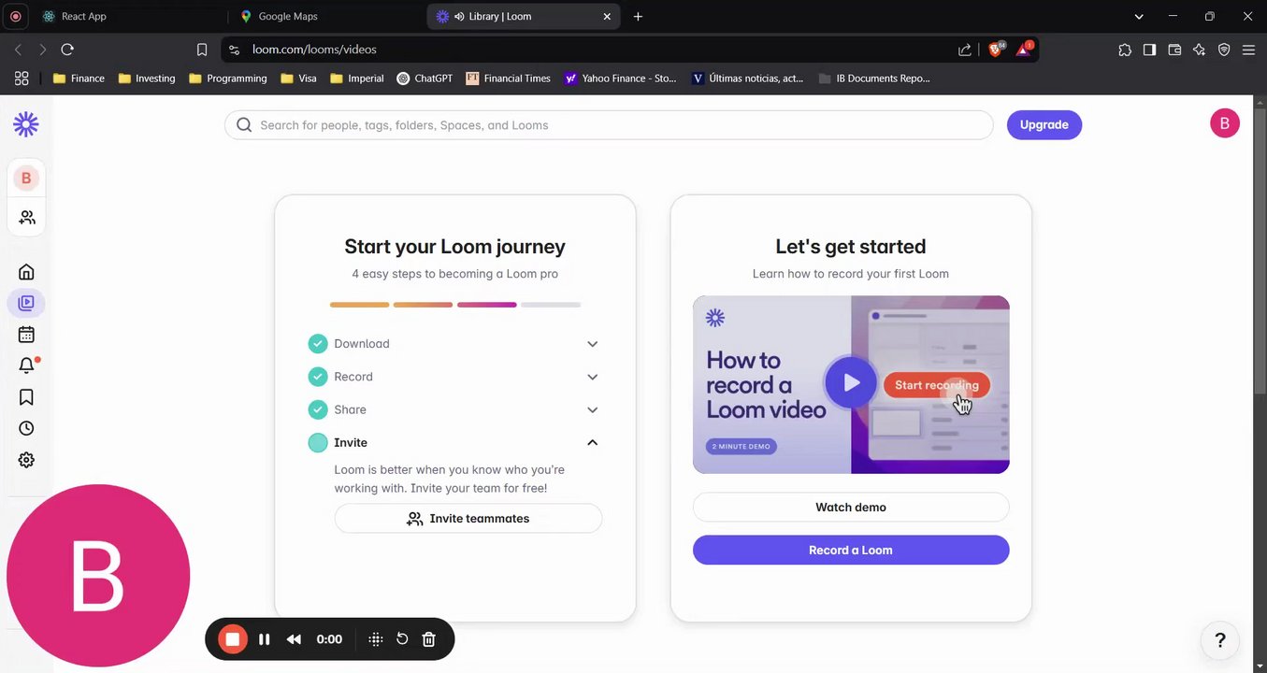The width and height of the screenshot is (1267, 673).
Task: Open the Financial Times bookmark
Action: (508, 79)
